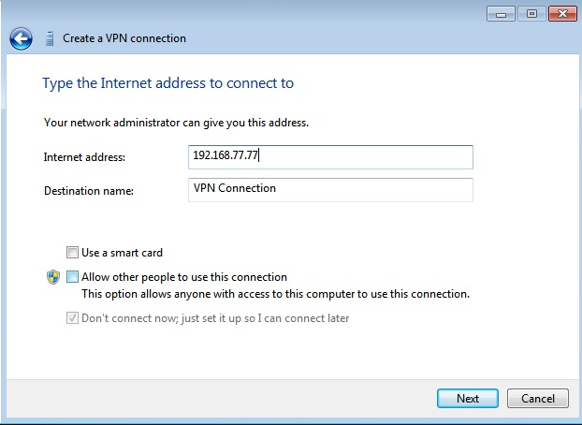Minimize the VPN connection window

coord(502,15)
